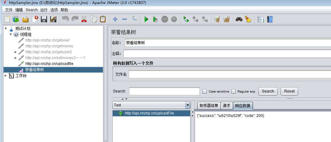Clear all results with double broom icon
The height and width of the screenshot is (142, 331).
point(227,19)
